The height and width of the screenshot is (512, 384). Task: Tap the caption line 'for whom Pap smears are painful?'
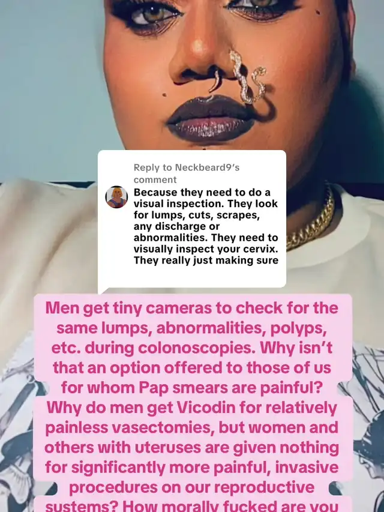click(x=192, y=388)
